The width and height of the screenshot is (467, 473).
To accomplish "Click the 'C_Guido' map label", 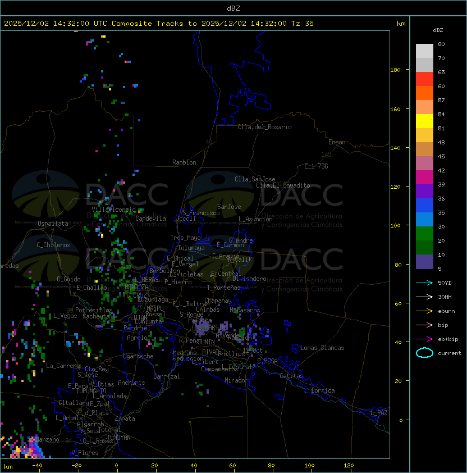I will coord(68,279).
